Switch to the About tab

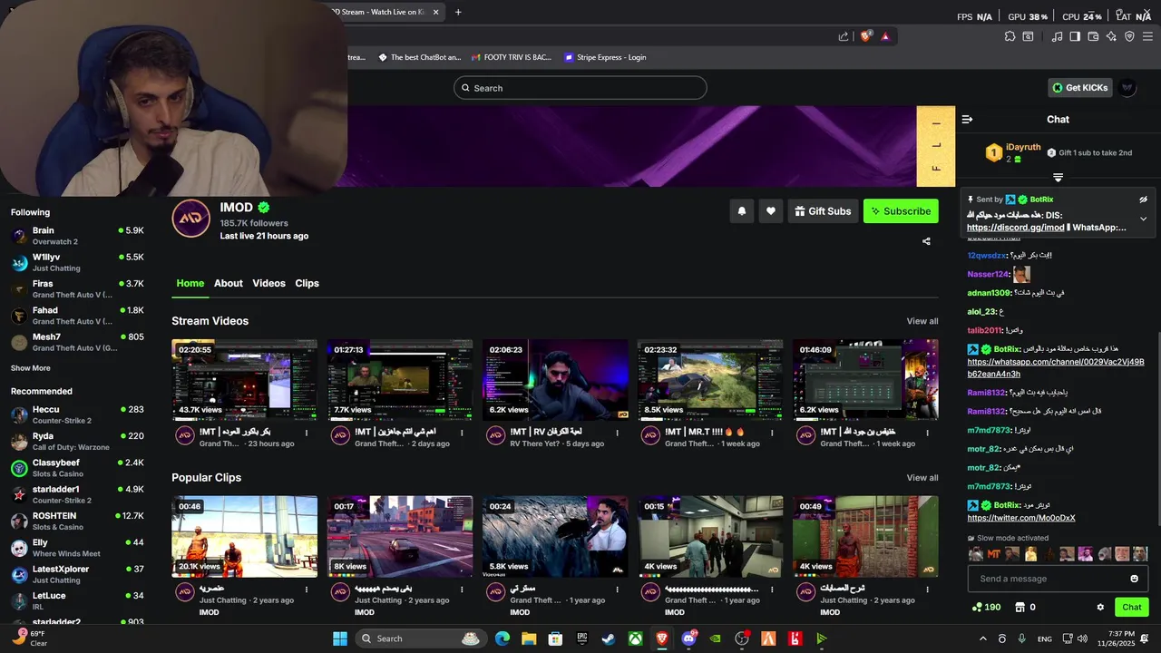click(229, 283)
